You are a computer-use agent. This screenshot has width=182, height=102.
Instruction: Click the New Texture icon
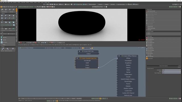point(147,52)
